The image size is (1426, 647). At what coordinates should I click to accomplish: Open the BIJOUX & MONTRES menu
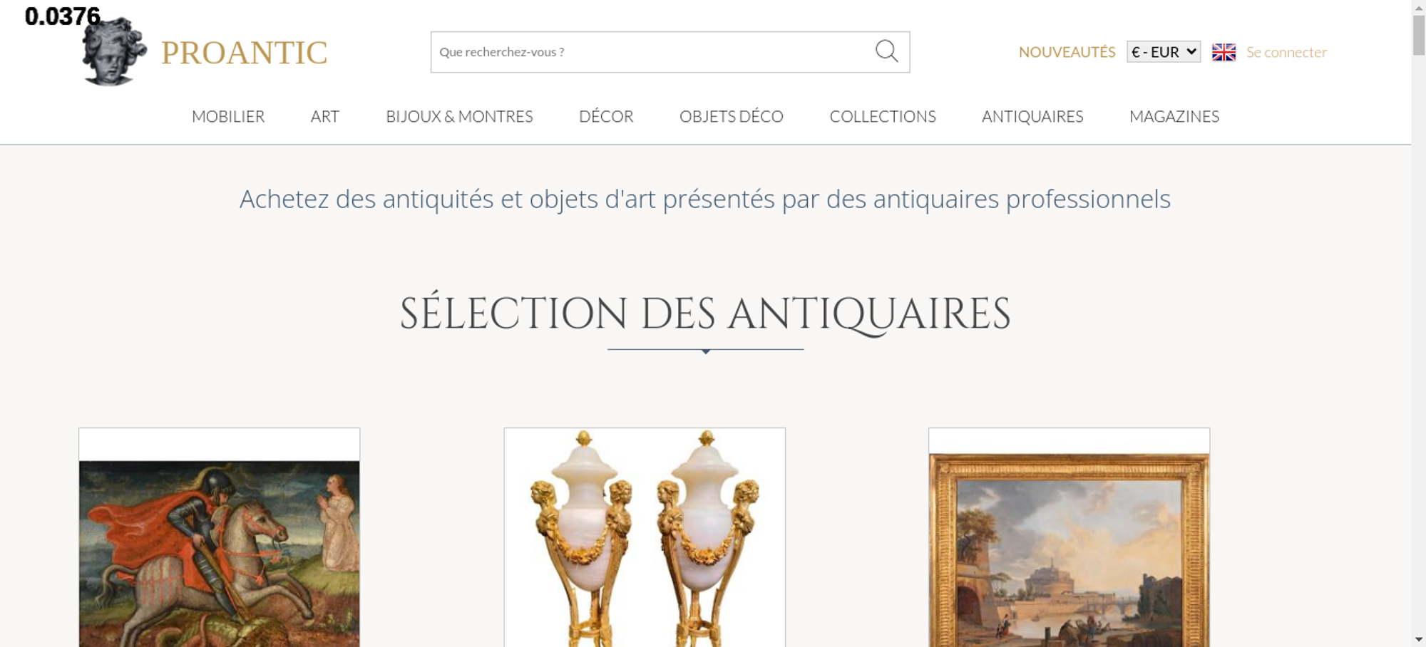pyautogui.click(x=459, y=116)
